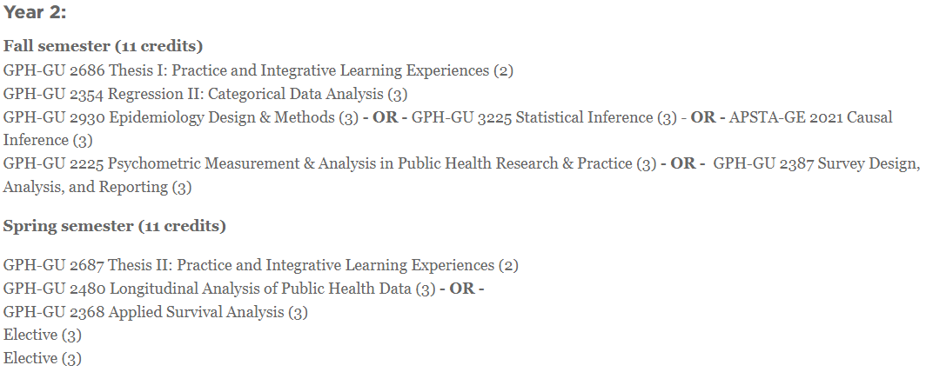Click APSTA-GE 2021 Causal course code
This screenshot has height=372, width=926.
pos(811,117)
